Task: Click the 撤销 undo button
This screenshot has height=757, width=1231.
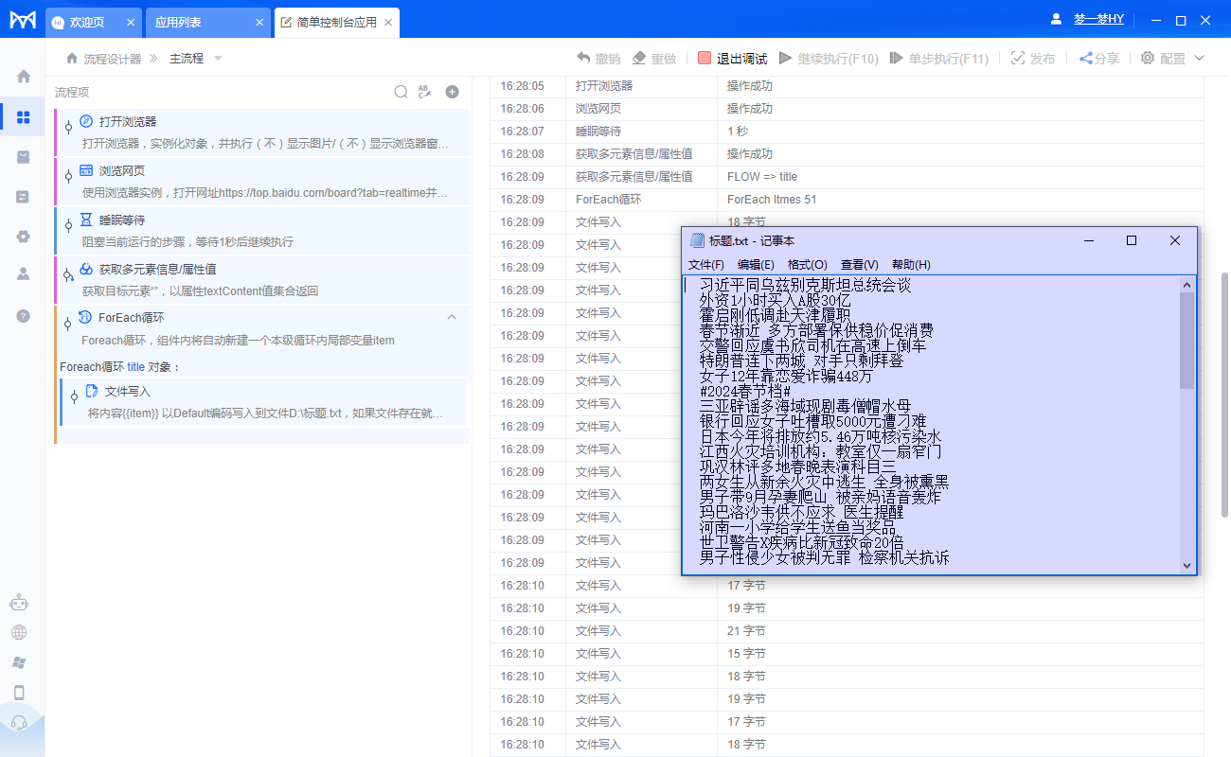Action: (598, 58)
